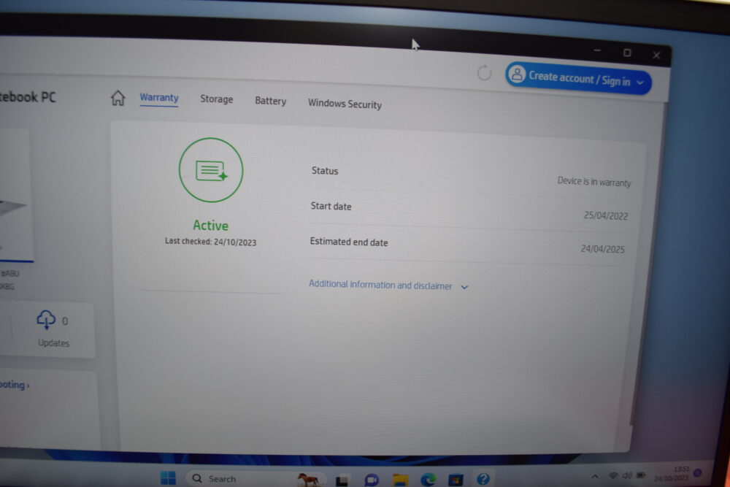Click the 'Start date' label
The height and width of the screenshot is (487, 730).
click(x=331, y=206)
